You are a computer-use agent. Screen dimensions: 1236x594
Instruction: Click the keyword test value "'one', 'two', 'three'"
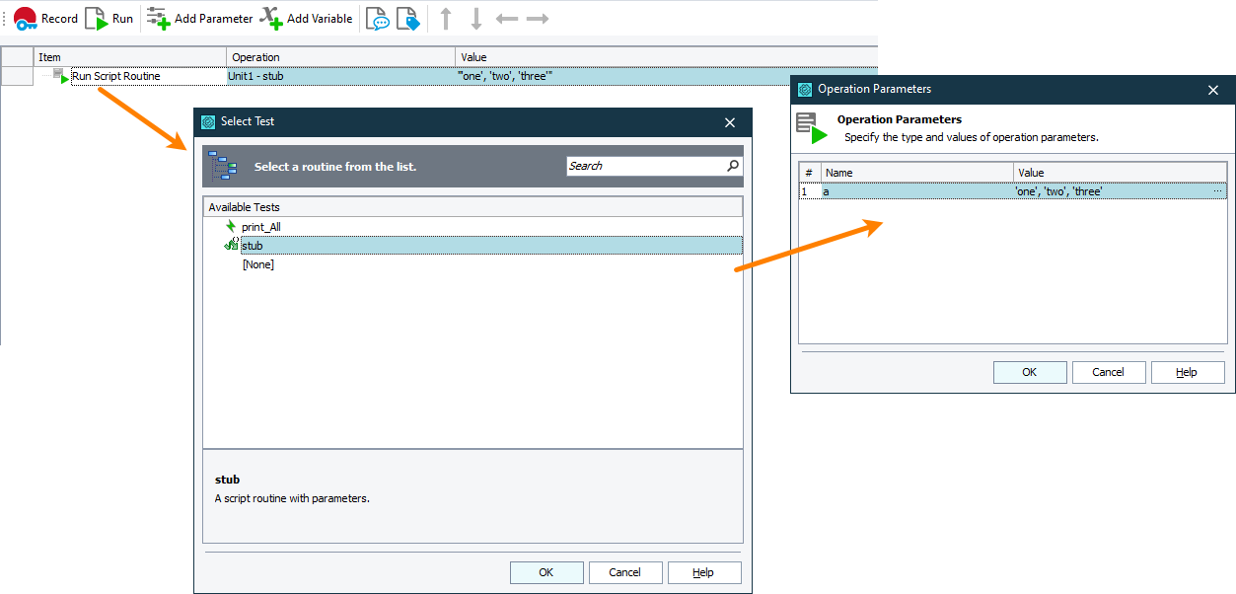506,76
